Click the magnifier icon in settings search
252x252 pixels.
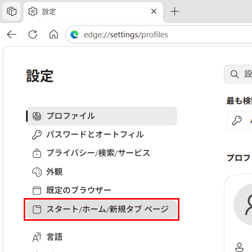[234, 74]
